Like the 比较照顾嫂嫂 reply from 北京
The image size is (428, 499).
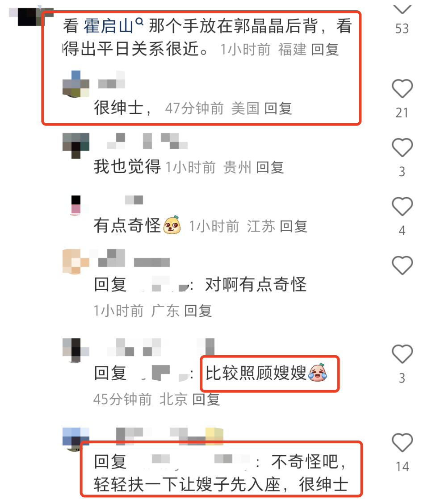tap(402, 354)
